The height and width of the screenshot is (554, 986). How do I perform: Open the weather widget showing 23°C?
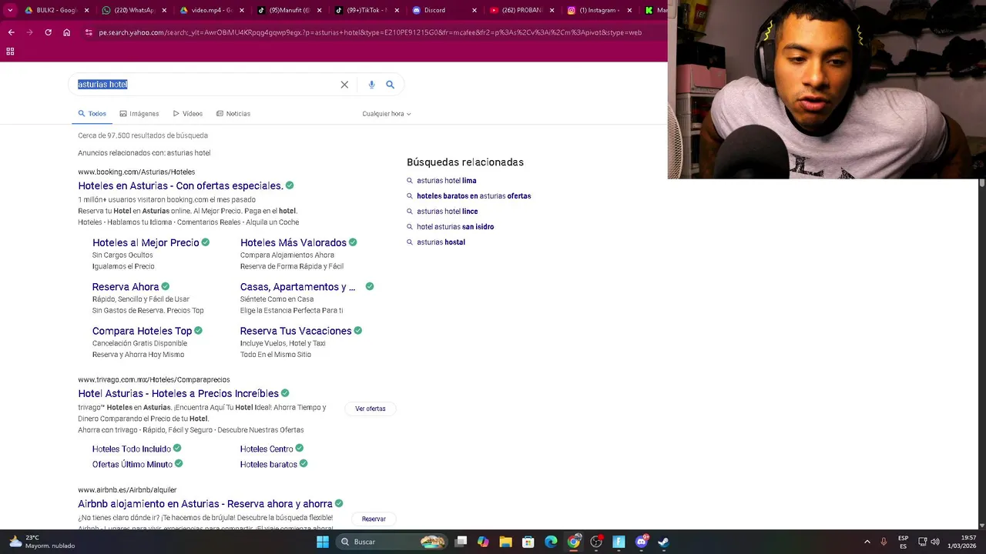tap(42, 542)
